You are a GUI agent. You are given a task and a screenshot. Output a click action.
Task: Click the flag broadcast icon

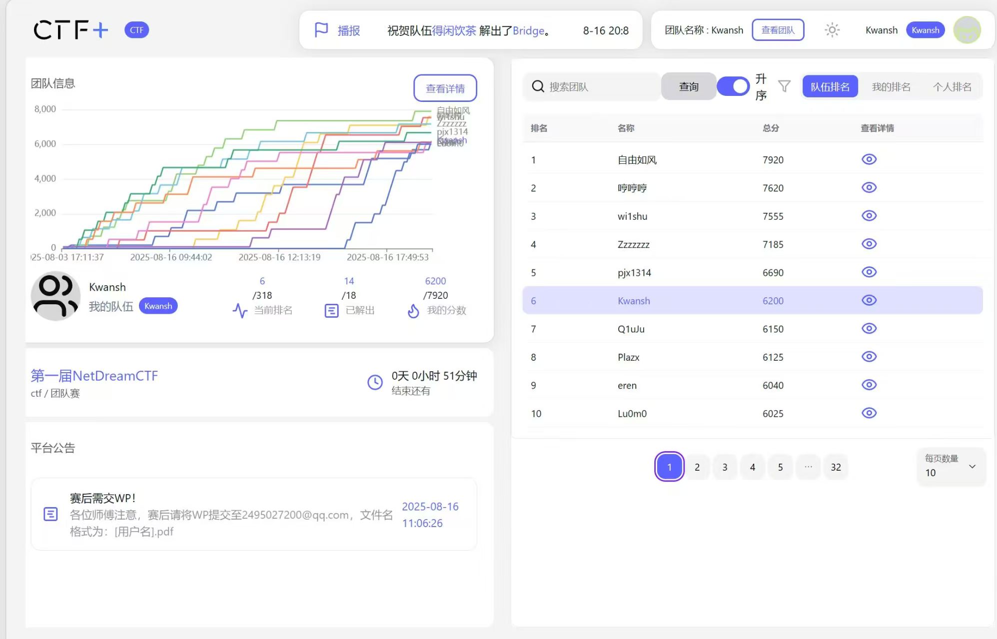pos(321,30)
